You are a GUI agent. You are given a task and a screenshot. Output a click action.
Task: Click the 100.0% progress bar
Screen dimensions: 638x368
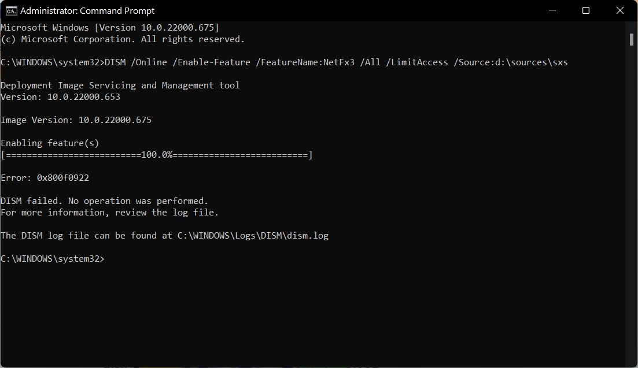click(156, 155)
